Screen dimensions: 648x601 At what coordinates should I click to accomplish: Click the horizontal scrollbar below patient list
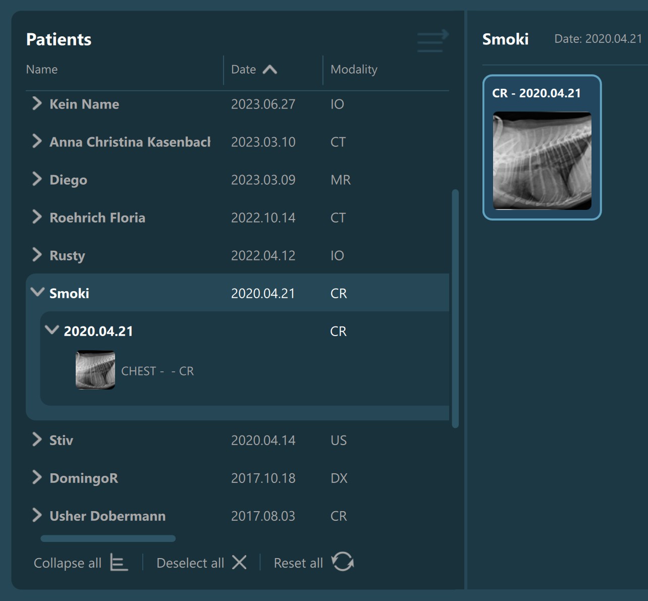point(108,538)
